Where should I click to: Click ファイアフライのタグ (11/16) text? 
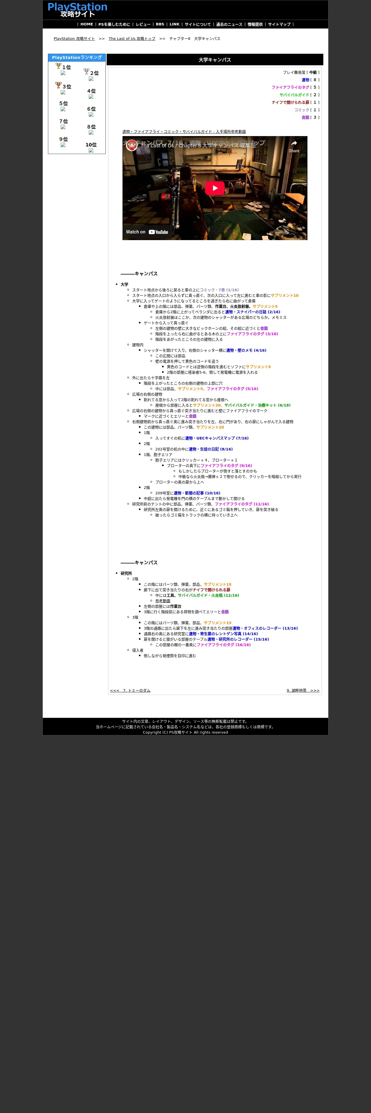coord(242,504)
